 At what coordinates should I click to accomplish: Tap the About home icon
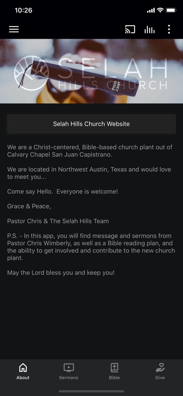click(x=23, y=367)
